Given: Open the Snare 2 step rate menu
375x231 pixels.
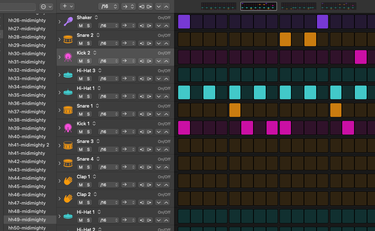Looking at the screenshot, I should [108, 43].
